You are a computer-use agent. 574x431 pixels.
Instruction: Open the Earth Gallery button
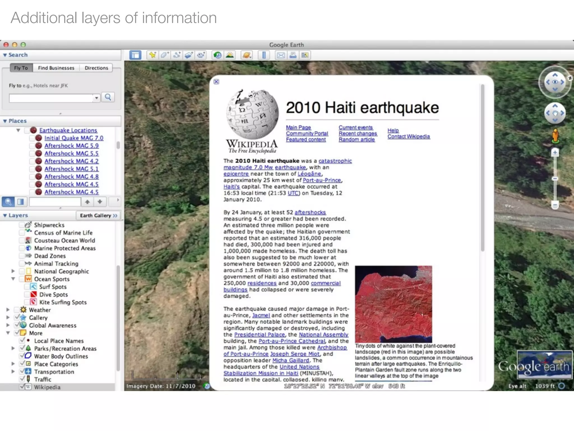pos(98,215)
